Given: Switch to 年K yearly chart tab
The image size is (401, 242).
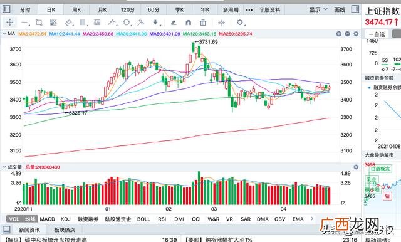Looking at the screenshot, I should click(205, 10).
